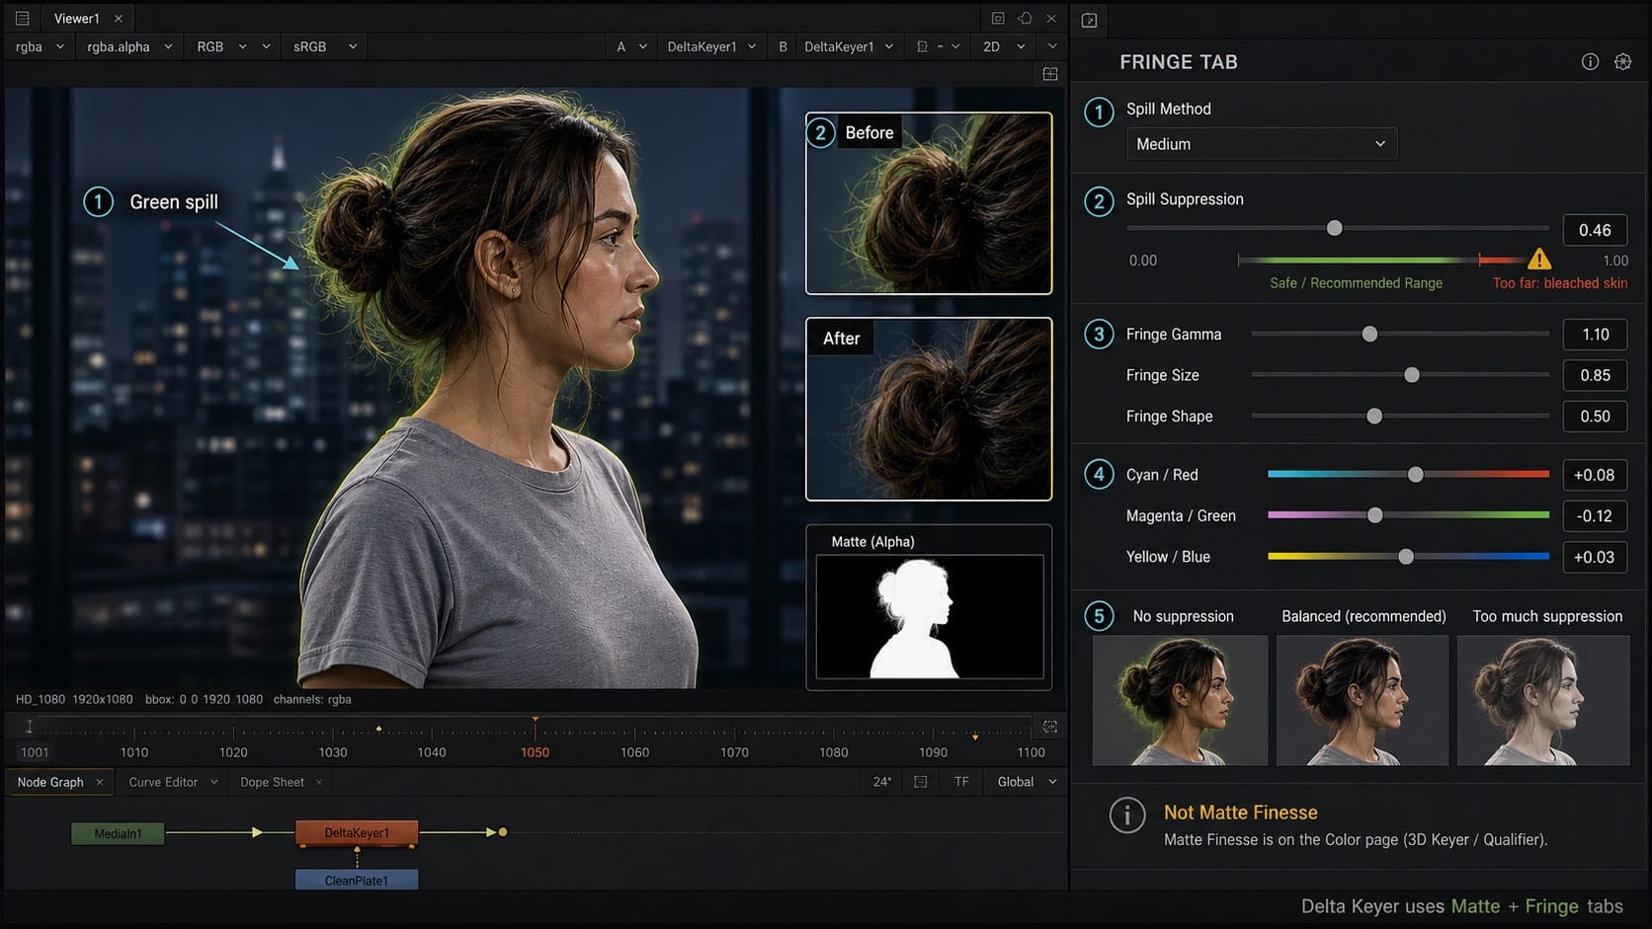1652x929 pixels.
Task: Click the TF timeline button
Action: [x=961, y=782]
